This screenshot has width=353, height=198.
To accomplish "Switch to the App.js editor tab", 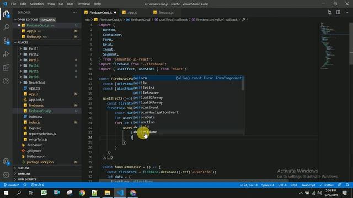I will (132, 13).
